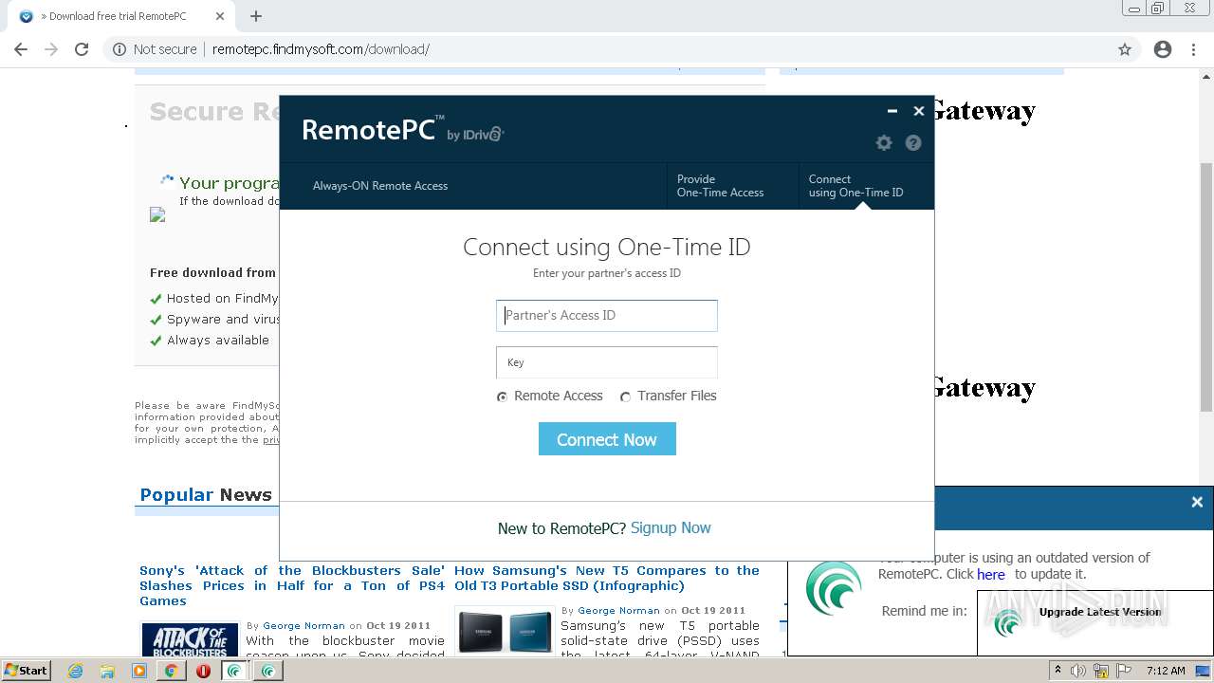The image size is (1214, 683).
Task: Close the Download free trial RemotePC tab
Action: pyautogui.click(x=220, y=16)
